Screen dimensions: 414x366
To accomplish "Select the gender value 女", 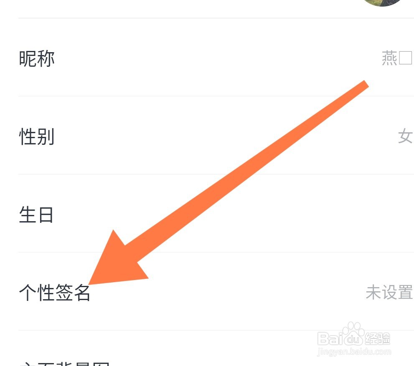I will 405,136.
